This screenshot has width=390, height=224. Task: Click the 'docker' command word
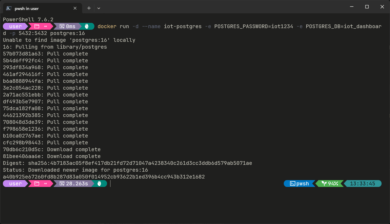click(107, 26)
